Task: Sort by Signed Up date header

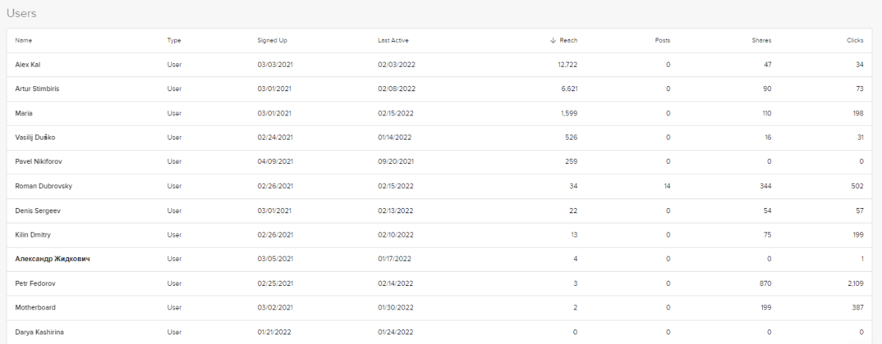Action: coord(271,40)
